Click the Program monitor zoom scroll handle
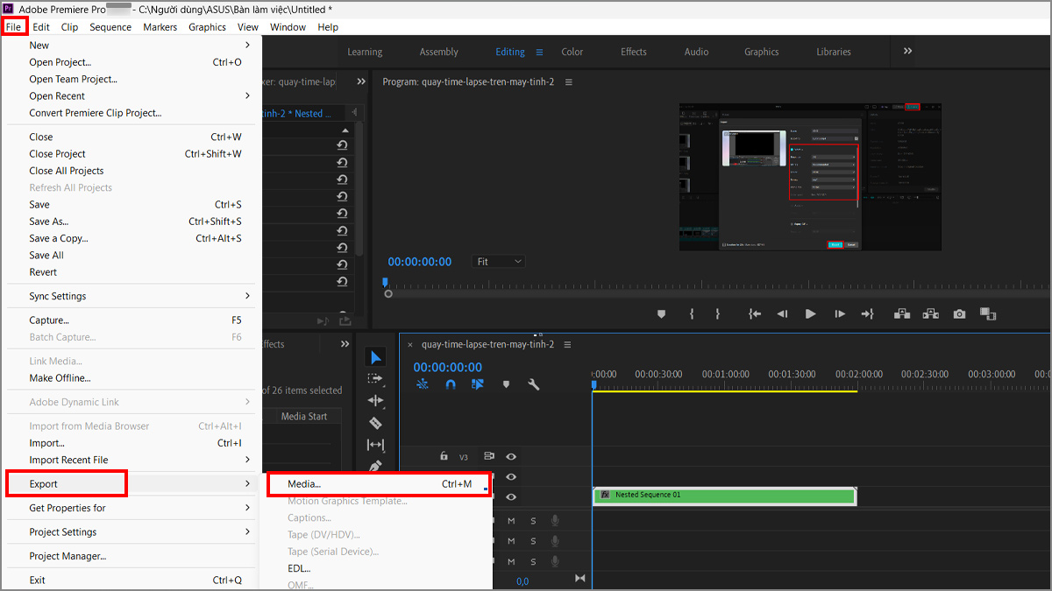 pos(388,293)
